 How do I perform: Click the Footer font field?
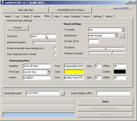point(74,78)
